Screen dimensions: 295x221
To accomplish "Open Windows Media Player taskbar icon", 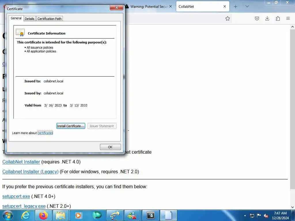I will click(x=78, y=215).
